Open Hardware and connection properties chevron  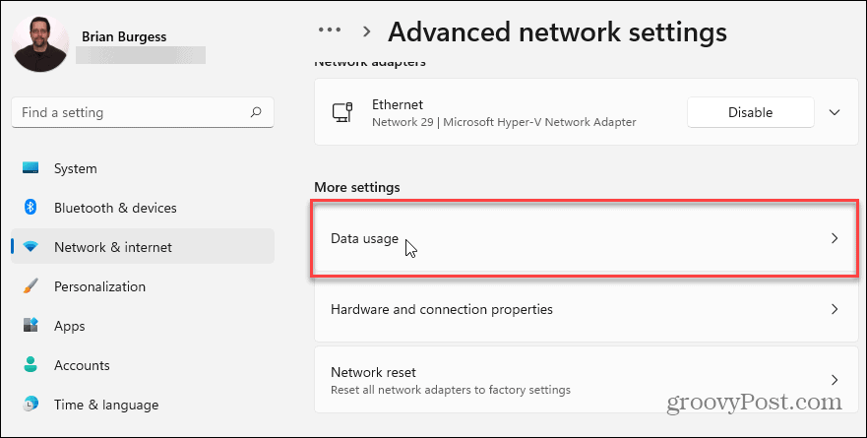pyautogui.click(x=835, y=309)
